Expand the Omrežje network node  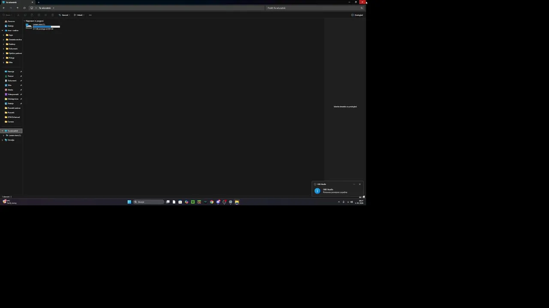pos(3,140)
